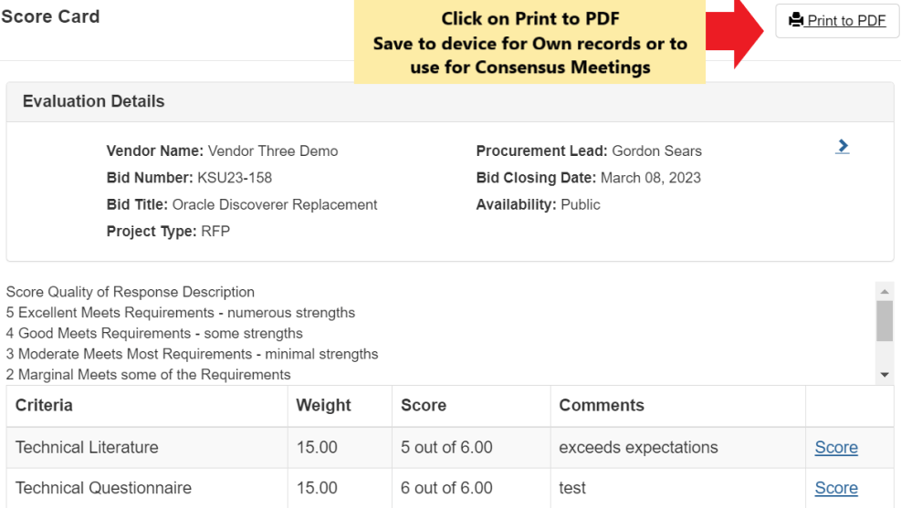Click the '6 out of 6.00' score cell

[471, 488]
